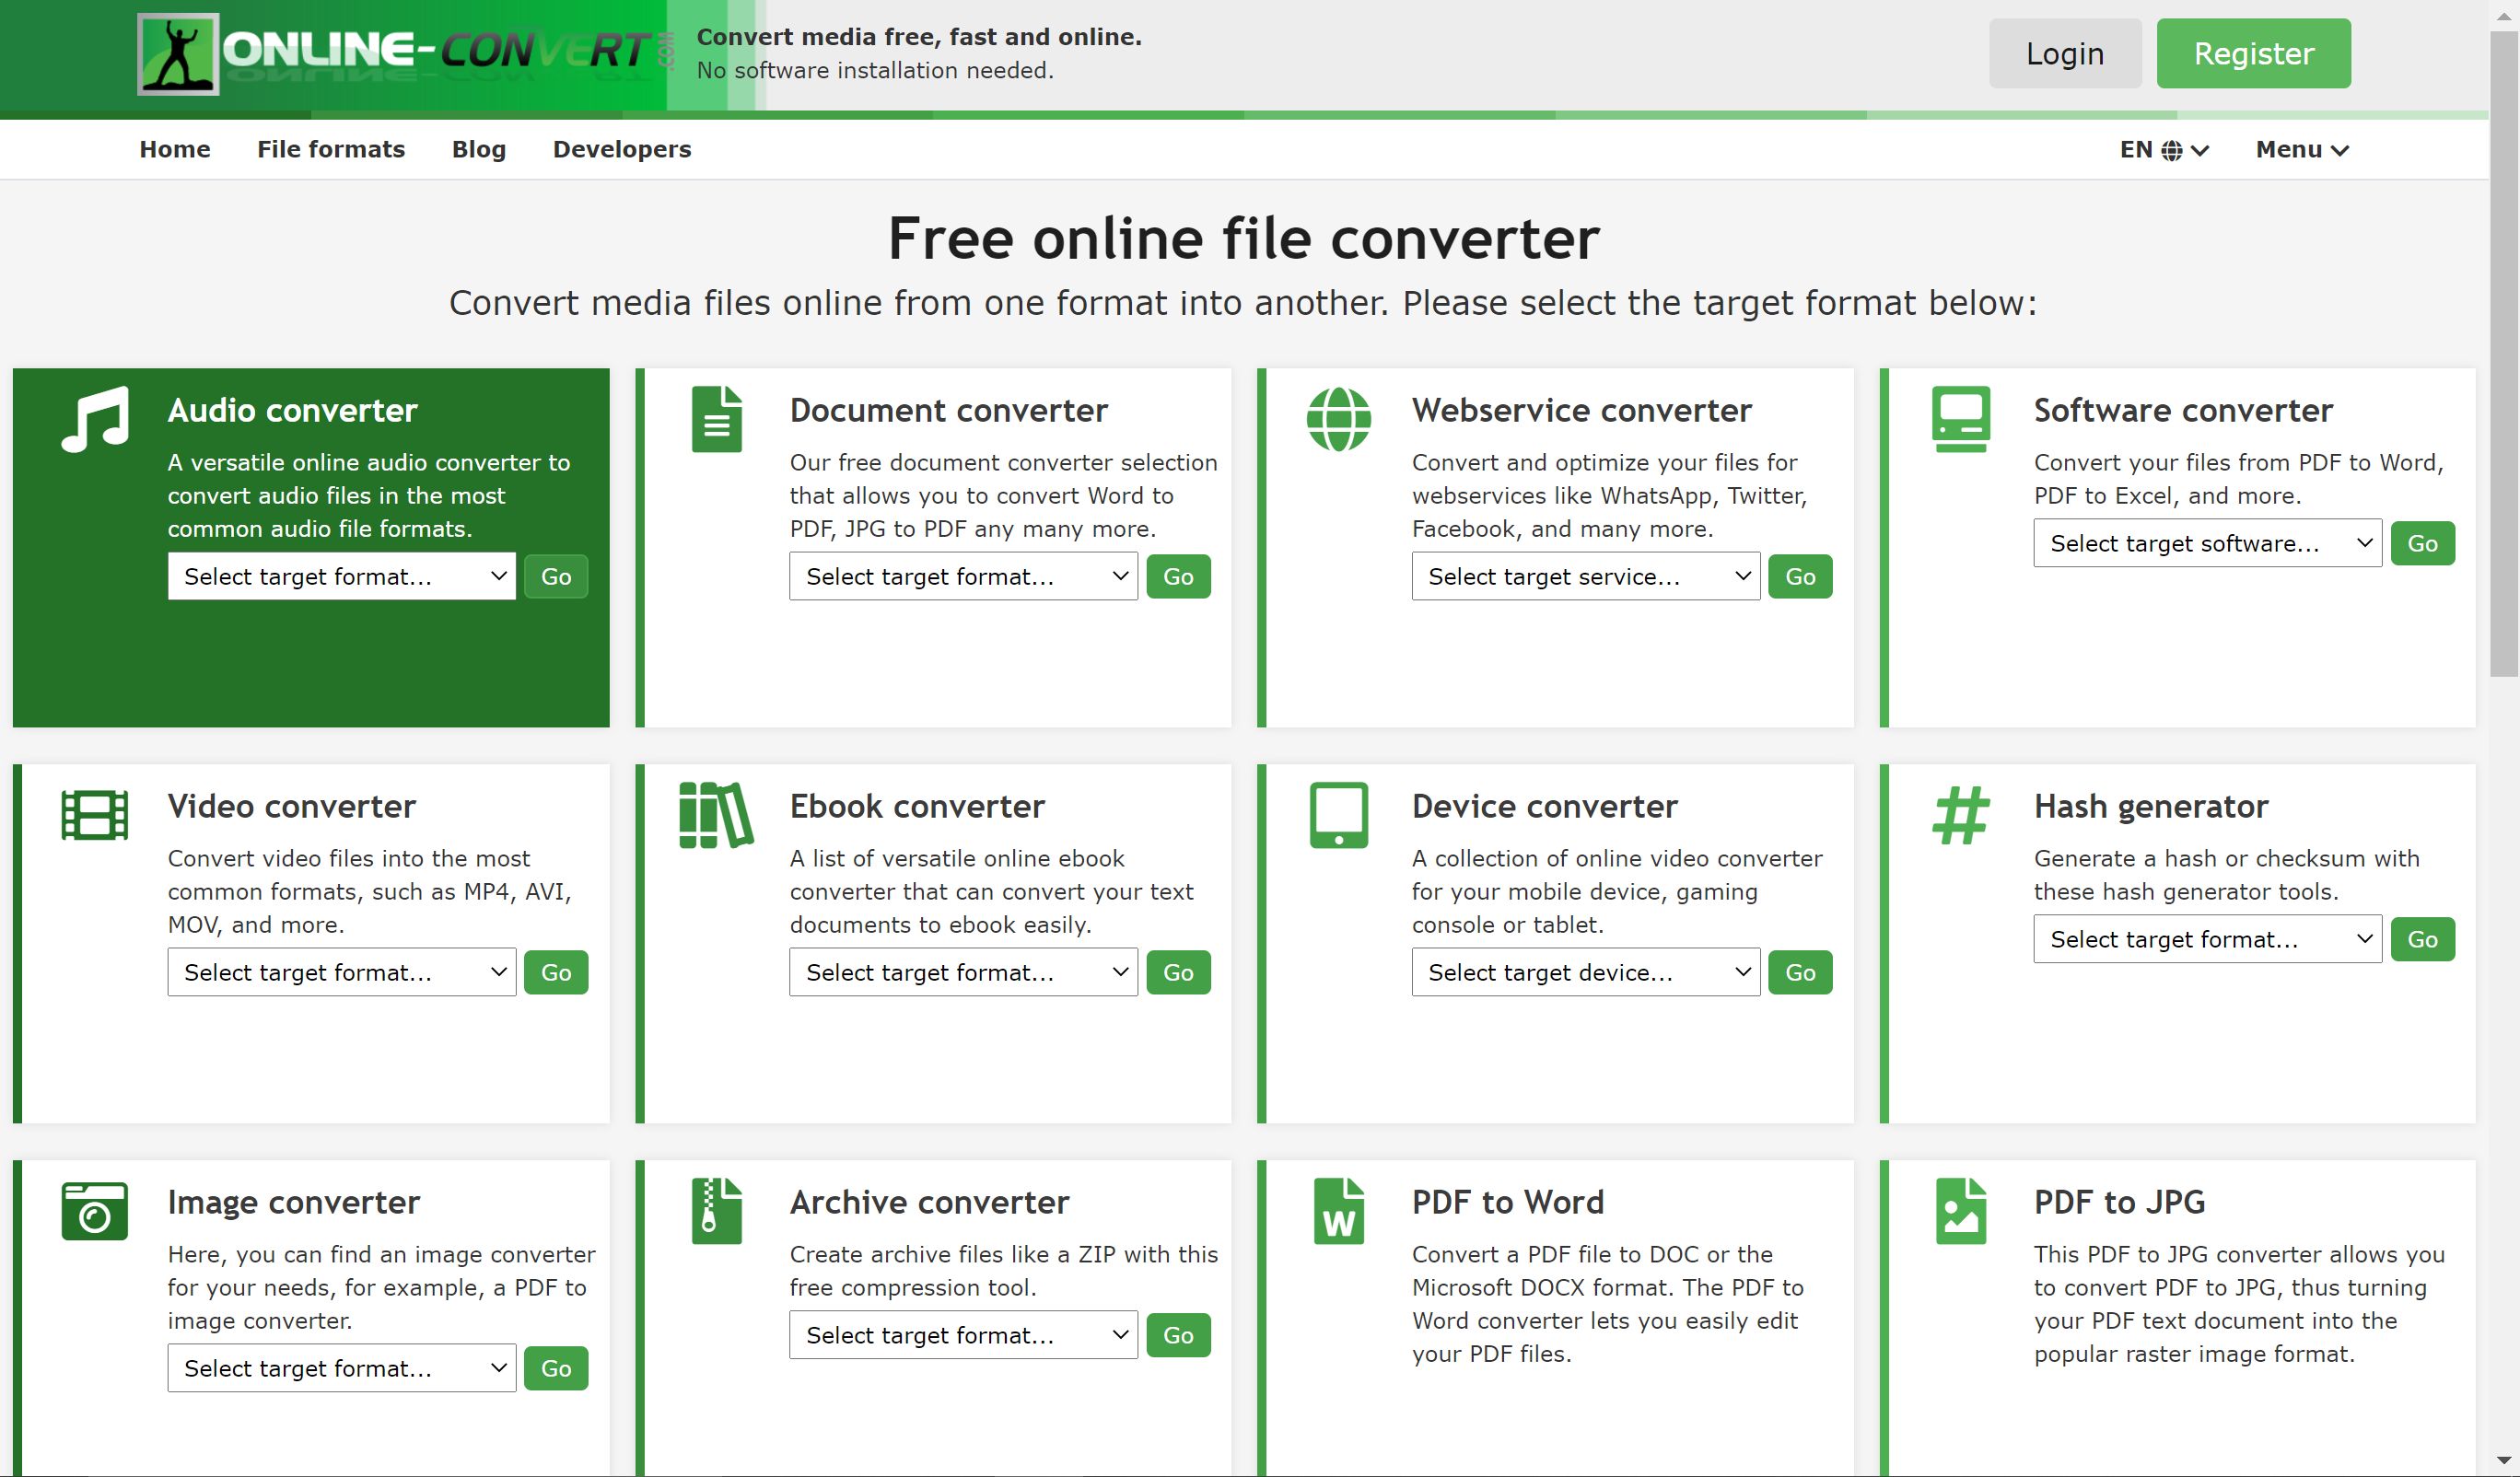Click the Audio converter music note icon

tap(96, 418)
